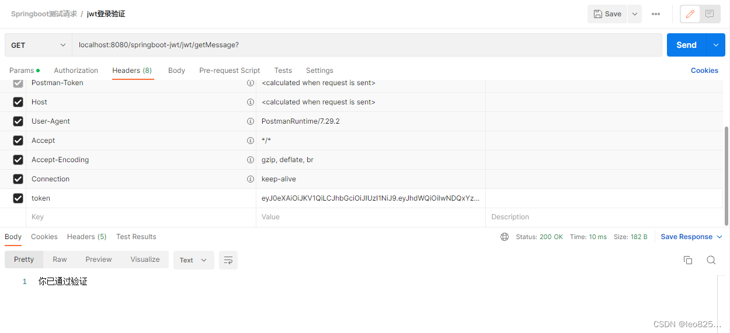Disable the Connection header checkbox

pyautogui.click(x=18, y=179)
